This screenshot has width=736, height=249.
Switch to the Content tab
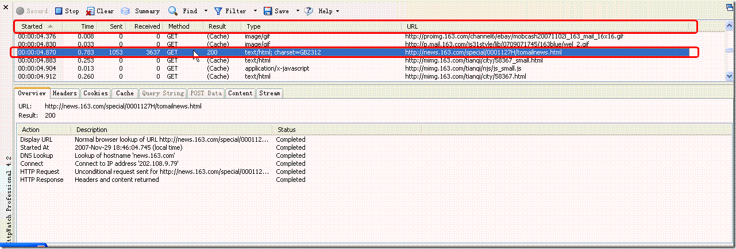(240, 93)
